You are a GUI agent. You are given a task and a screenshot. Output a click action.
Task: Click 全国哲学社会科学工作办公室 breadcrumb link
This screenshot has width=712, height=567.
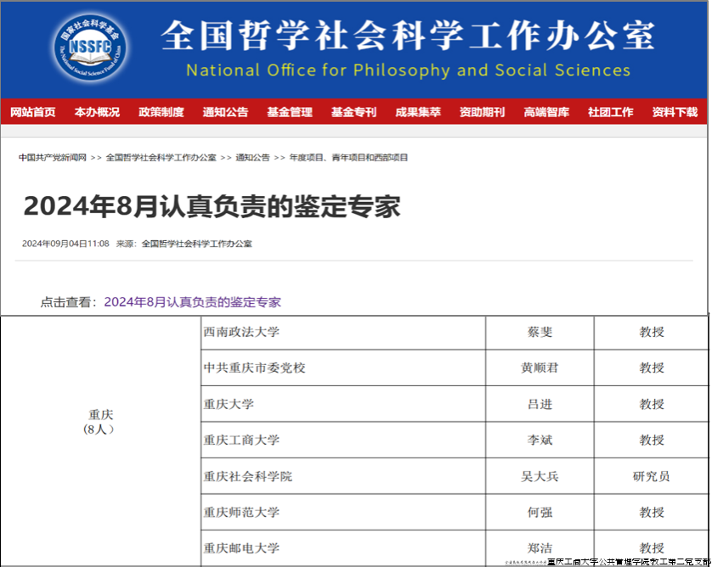[161, 158]
